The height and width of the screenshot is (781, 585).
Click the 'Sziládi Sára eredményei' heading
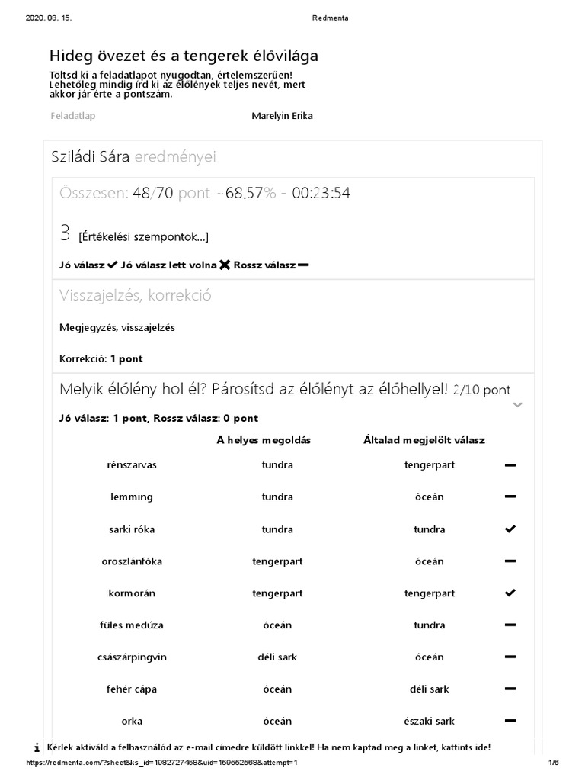(134, 157)
